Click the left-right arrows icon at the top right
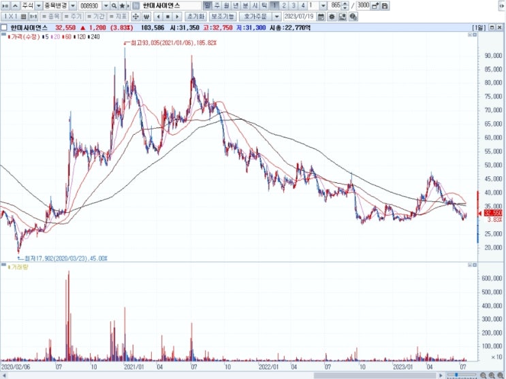 click(x=501, y=7)
